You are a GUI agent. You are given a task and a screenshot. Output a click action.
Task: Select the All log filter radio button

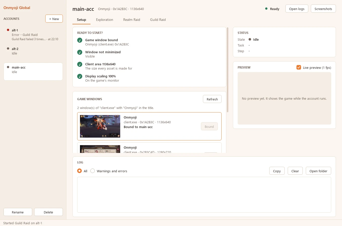(x=79, y=171)
